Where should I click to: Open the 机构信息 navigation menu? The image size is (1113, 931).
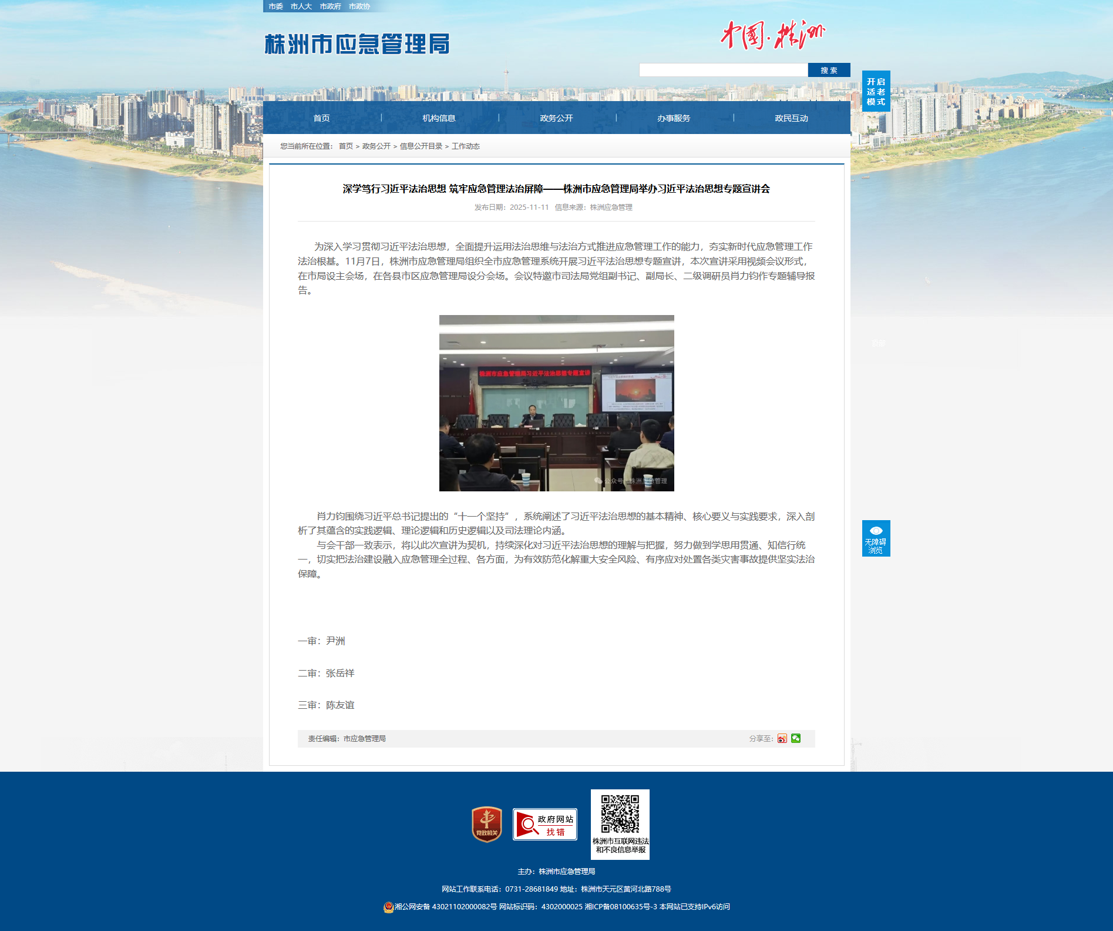439,118
